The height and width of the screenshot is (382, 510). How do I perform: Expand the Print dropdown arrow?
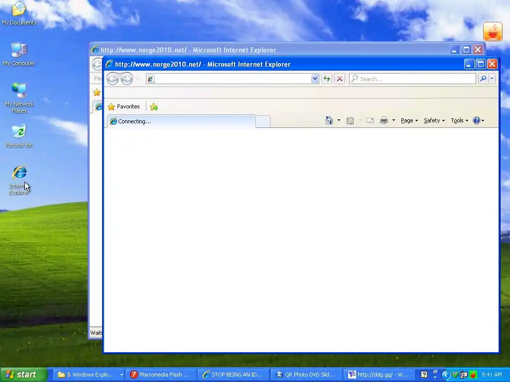(393, 120)
